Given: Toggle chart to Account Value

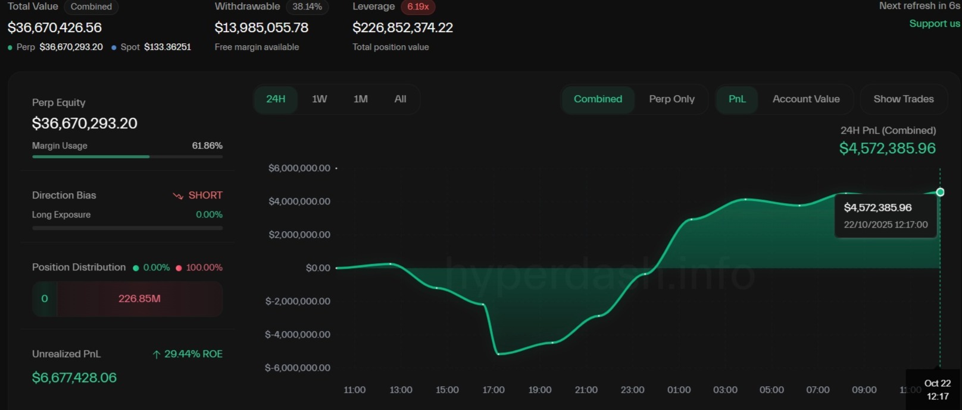Looking at the screenshot, I should pyautogui.click(x=805, y=99).
